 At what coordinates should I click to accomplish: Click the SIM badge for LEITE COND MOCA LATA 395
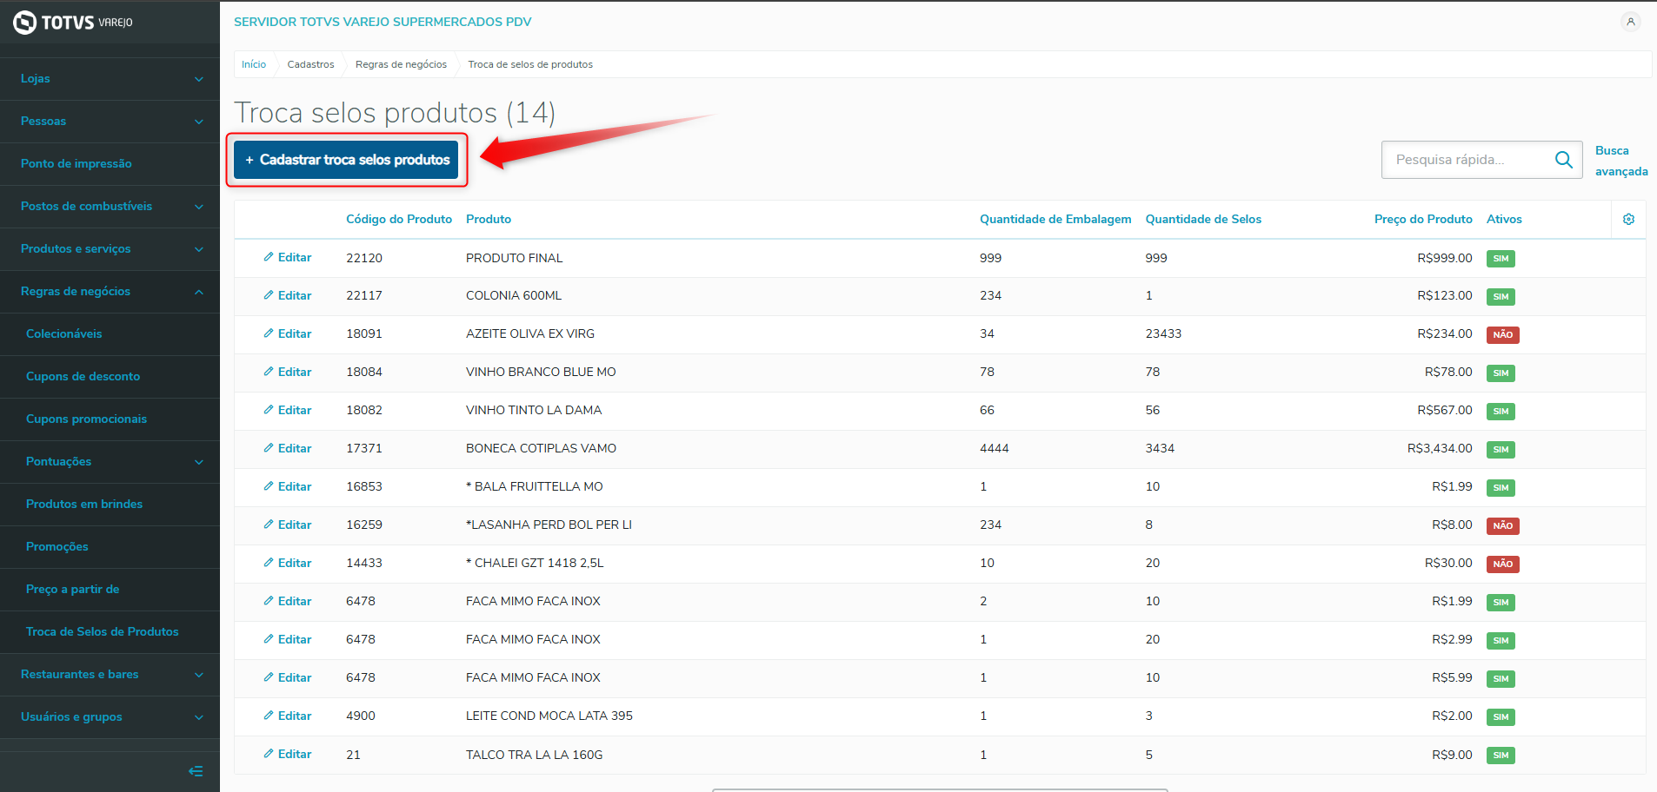(1501, 717)
